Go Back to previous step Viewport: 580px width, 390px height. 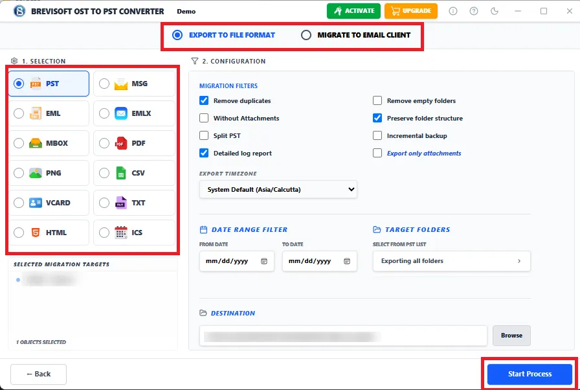click(38, 374)
